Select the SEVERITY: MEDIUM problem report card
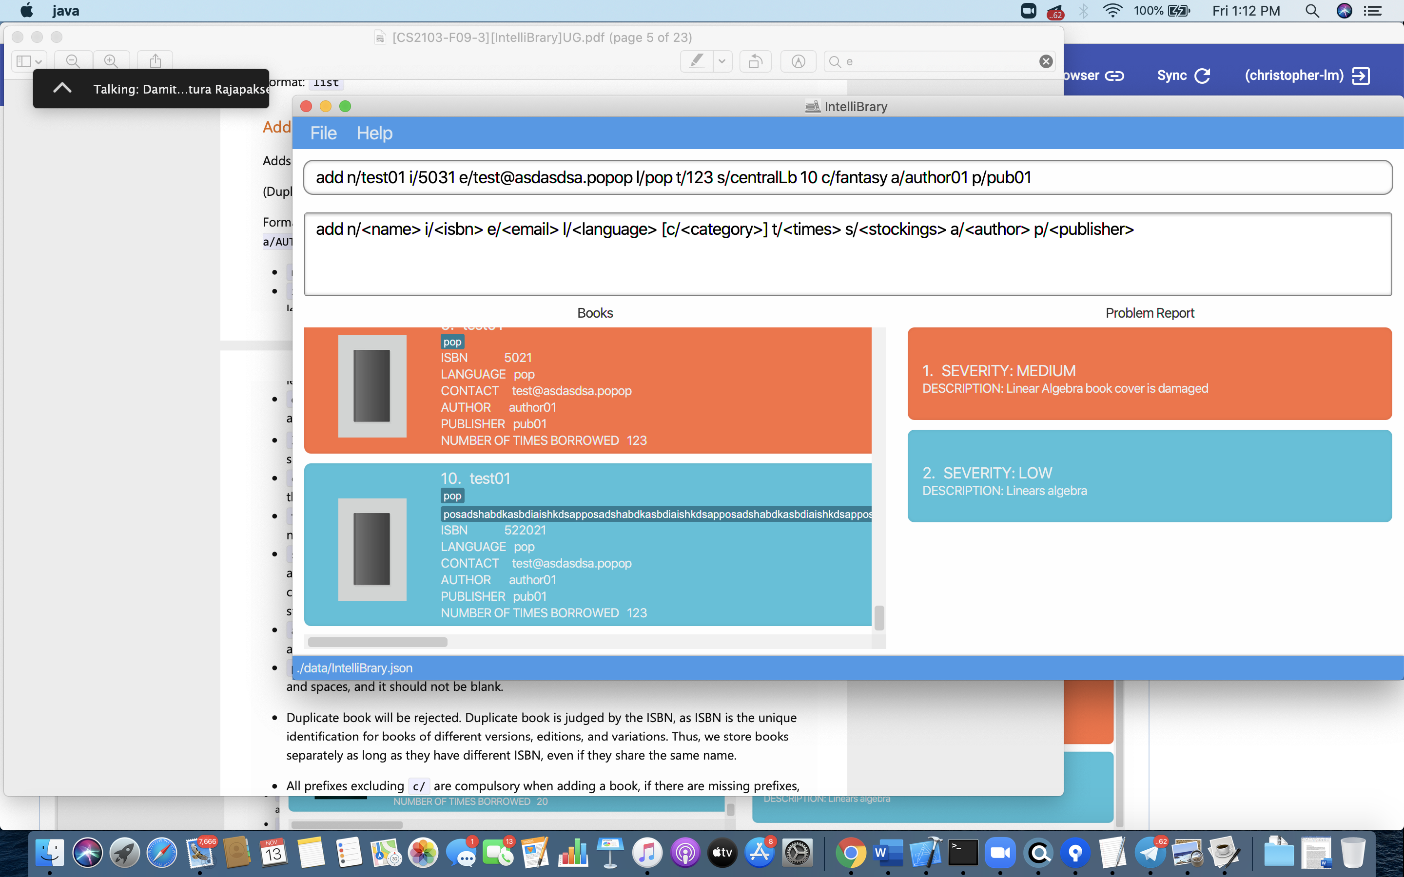 tap(1149, 374)
